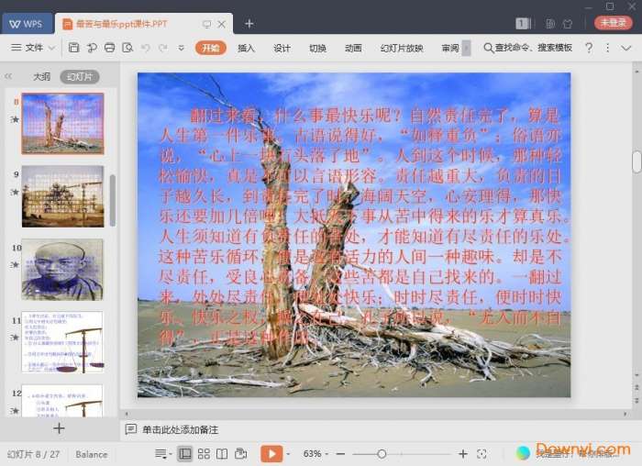Switch to Slide Sorter view icon

[204, 454]
